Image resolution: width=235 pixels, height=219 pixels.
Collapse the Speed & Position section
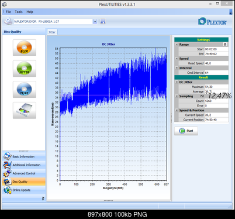coord(177,110)
